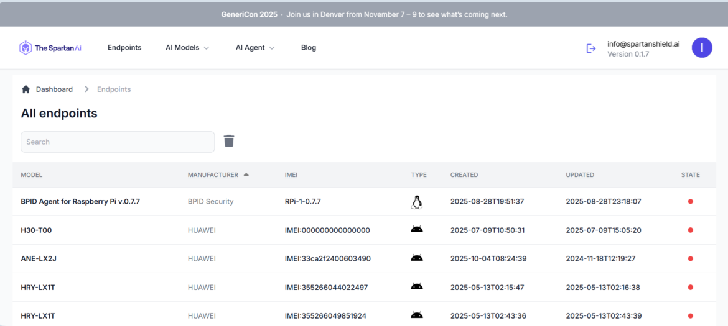Open the user avatar circle
The image size is (728, 326).
click(702, 48)
